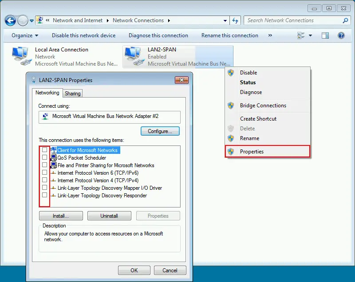355x282 pixels.
Task: Click Rename this connection
Action: point(230,35)
